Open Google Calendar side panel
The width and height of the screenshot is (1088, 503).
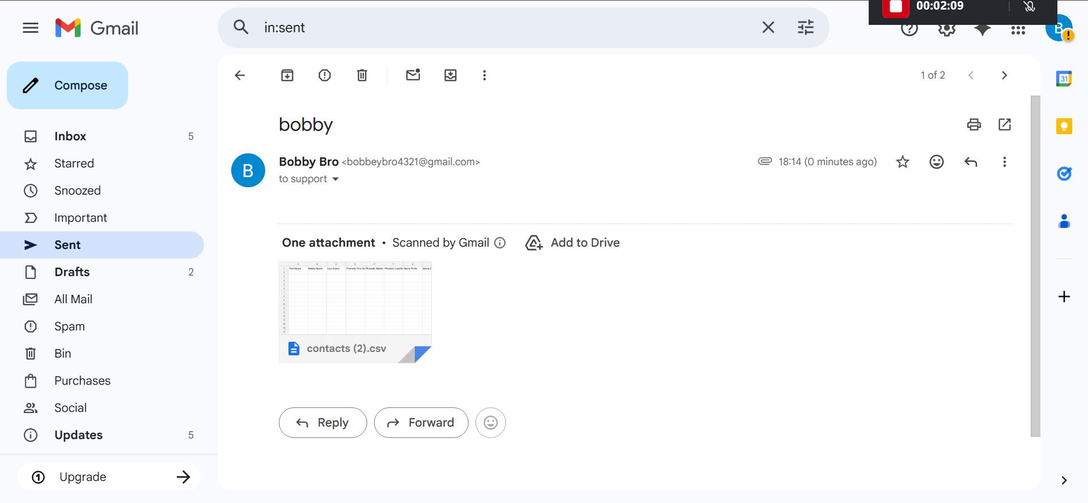[1064, 79]
